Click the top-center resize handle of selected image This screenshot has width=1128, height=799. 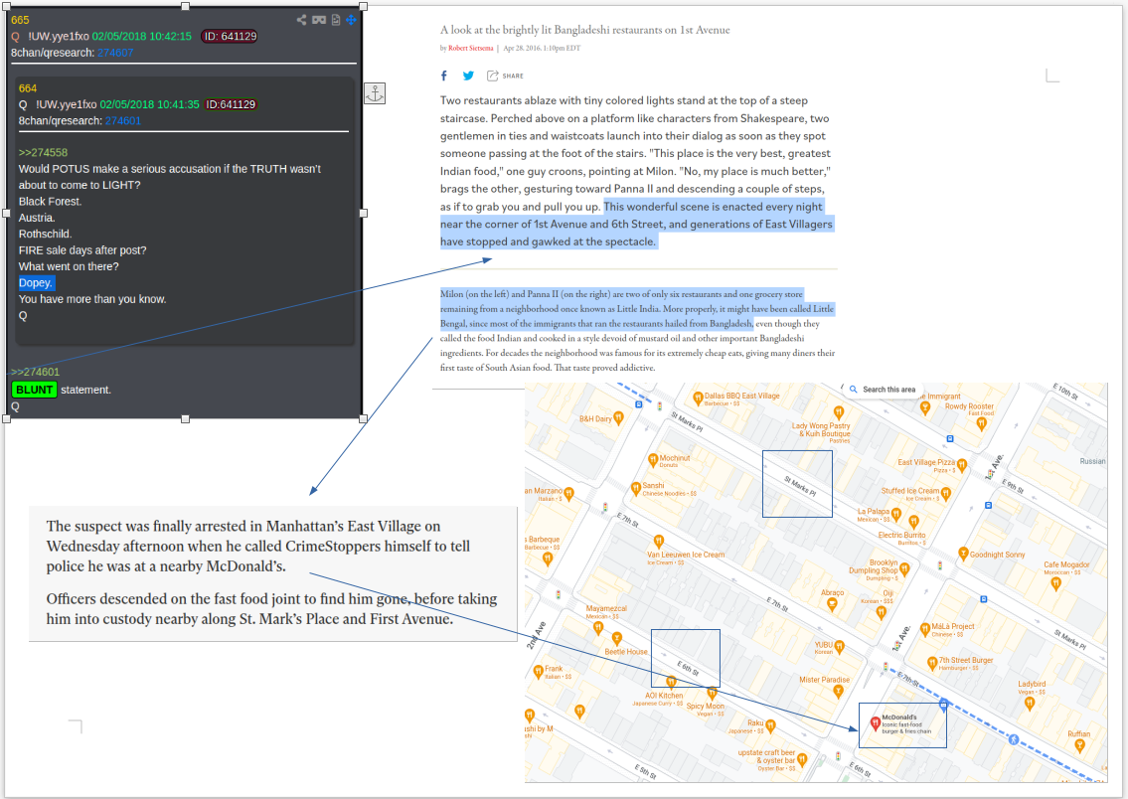185,6
